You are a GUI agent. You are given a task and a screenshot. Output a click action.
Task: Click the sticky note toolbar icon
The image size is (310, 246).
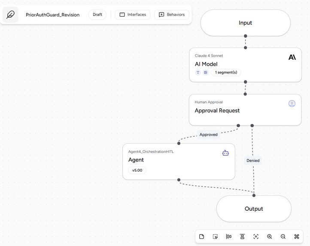tap(202, 237)
